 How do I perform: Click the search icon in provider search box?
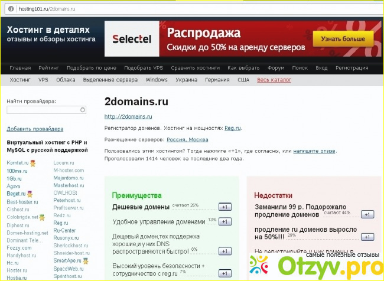tap(82, 110)
